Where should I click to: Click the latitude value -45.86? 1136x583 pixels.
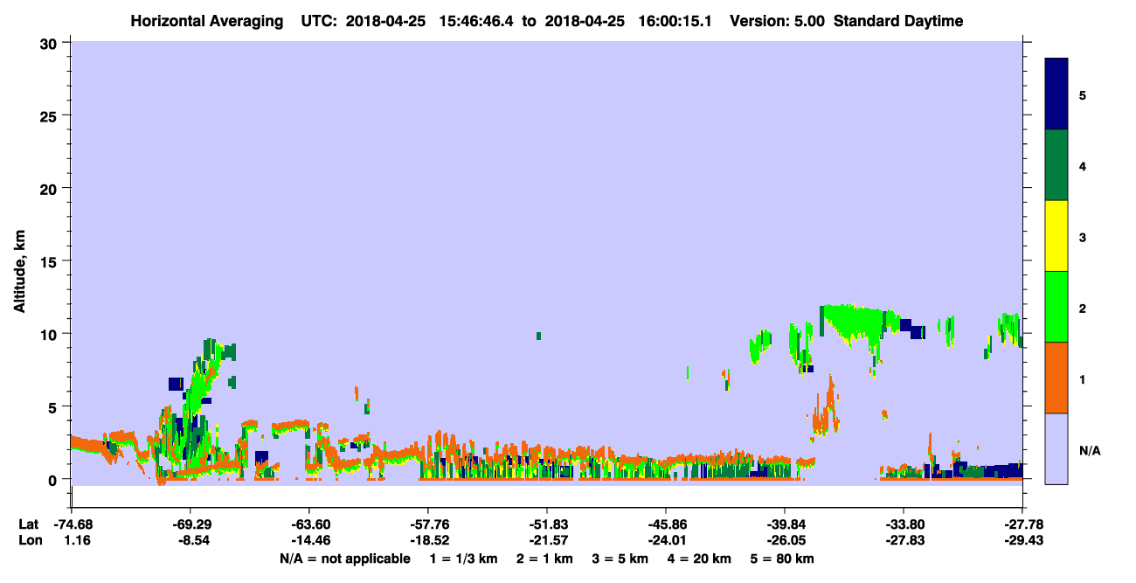[666, 524]
